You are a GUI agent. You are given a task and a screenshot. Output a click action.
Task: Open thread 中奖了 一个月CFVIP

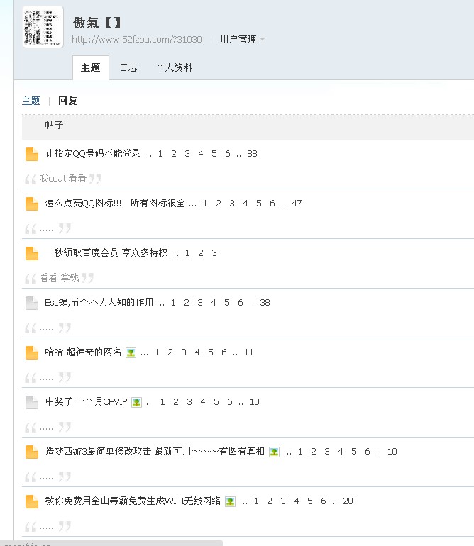pyautogui.click(x=86, y=401)
